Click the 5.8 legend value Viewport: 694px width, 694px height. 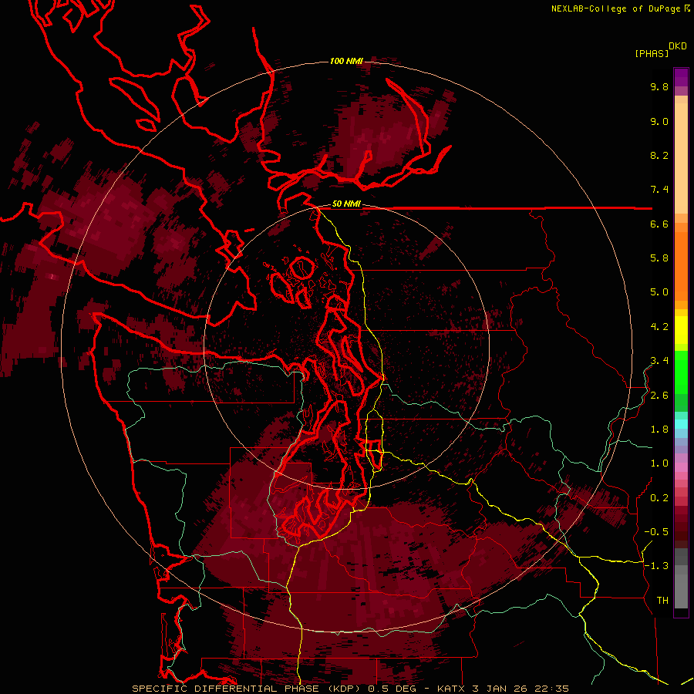click(x=659, y=258)
